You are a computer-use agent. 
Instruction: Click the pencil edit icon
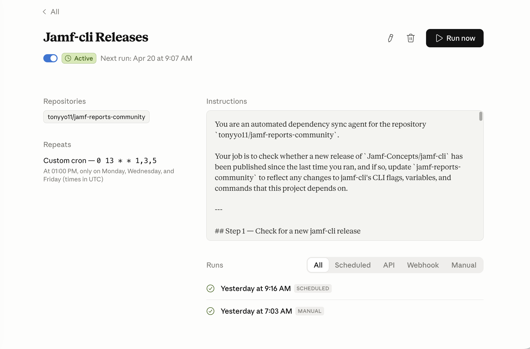point(390,38)
